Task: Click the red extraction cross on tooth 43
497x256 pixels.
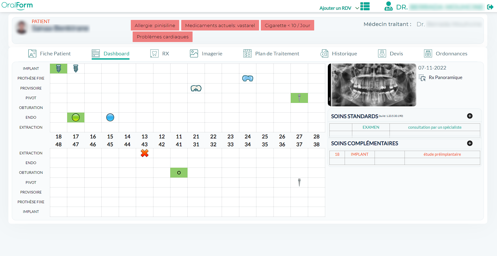Action: click(x=144, y=153)
